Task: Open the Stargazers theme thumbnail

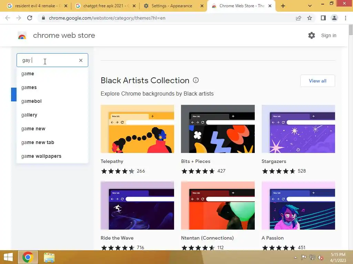Action: point(298,129)
